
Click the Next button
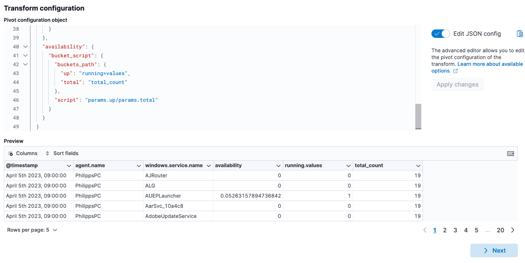pyautogui.click(x=494, y=250)
